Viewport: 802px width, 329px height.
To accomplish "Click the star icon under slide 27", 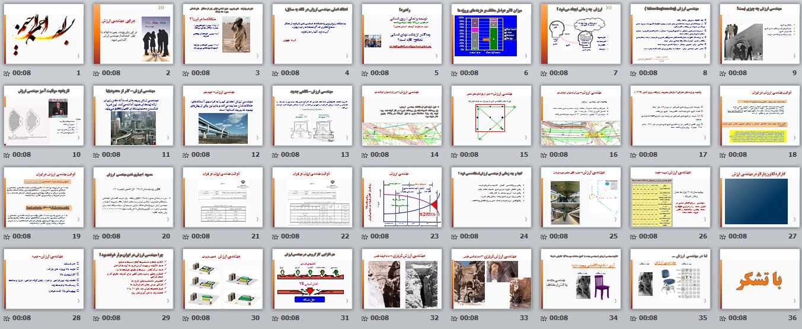I will [x=723, y=237].
